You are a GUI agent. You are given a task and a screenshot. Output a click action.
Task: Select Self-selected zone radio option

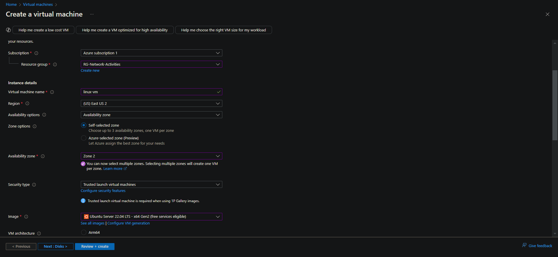point(84,125)
